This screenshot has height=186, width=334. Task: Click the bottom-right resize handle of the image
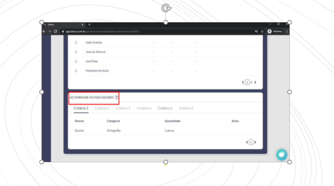pyautogui.click(x=289, y=162)
